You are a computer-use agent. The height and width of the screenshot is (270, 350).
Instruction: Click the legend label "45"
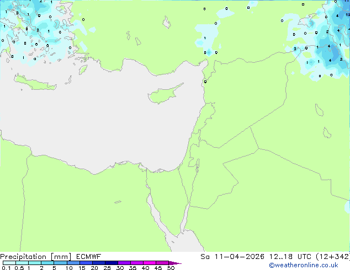tap(158, 268)
